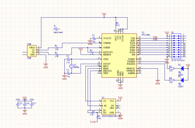Image resolution: width=195 pixels, height=128 pixels.
Task: Click the USBDP pin name
Action: coord(107,48)
